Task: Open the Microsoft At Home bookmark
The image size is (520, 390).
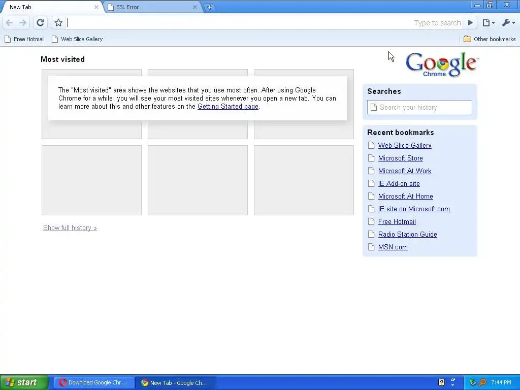Action: pos(405,197)
